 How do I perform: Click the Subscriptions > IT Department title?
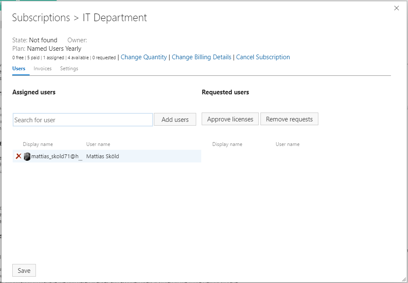tap(79, 18)
